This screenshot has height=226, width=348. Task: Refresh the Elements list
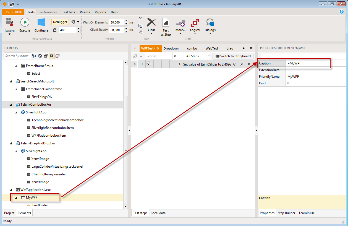pyautogui.click(x=40, y=56)
